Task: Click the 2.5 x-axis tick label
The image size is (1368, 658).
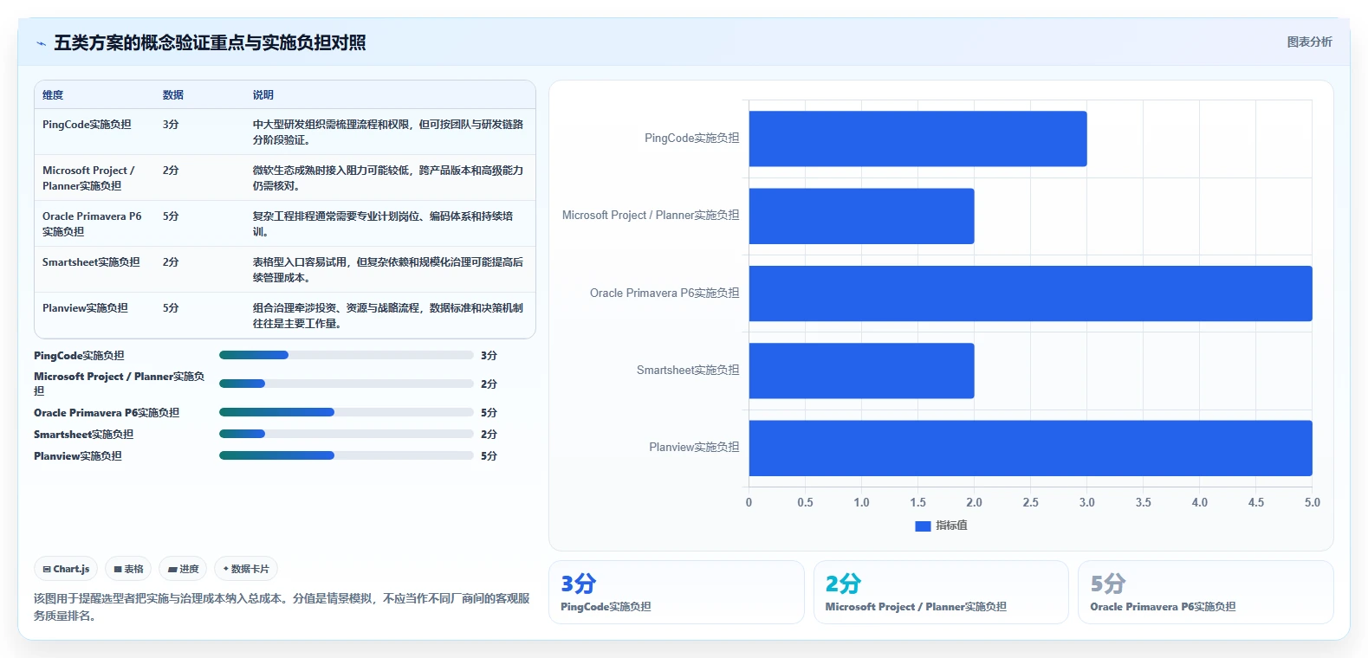Action: (1030, 502)
